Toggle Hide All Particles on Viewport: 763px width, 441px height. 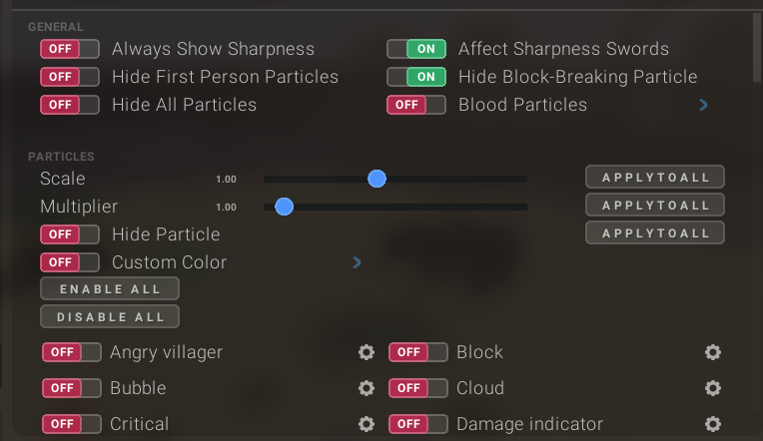(70, 105)
